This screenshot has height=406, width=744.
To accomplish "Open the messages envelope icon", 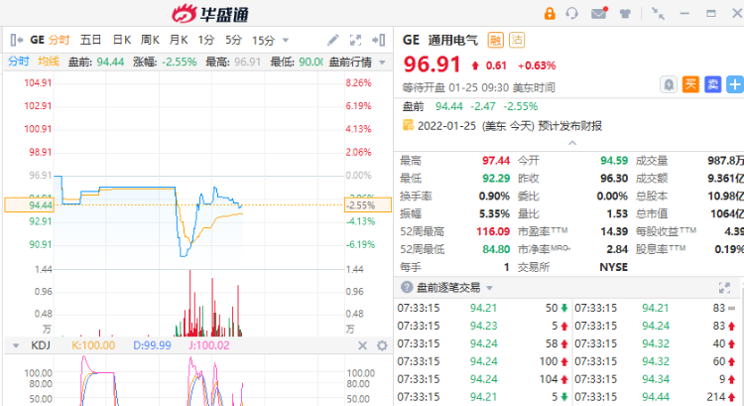I will pos(599,13).
